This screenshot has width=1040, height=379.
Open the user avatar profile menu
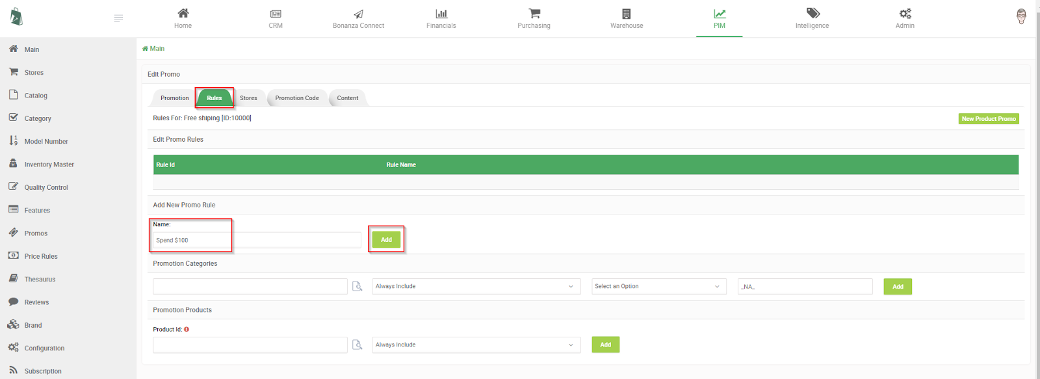click(x=1021, y=16)
